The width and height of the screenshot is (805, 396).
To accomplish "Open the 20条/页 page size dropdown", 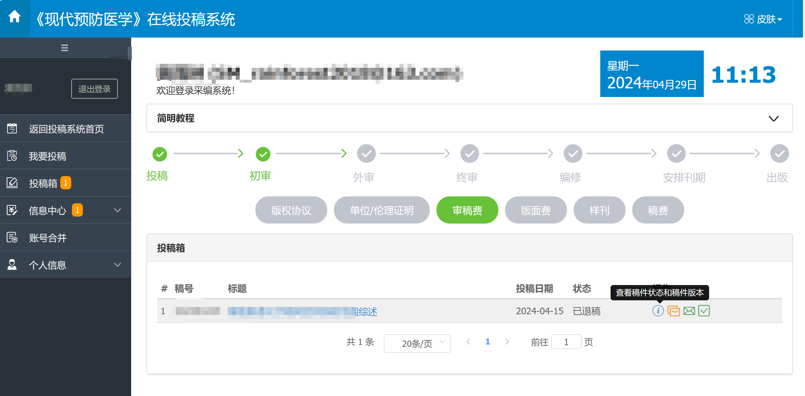I will pos(417,343).
